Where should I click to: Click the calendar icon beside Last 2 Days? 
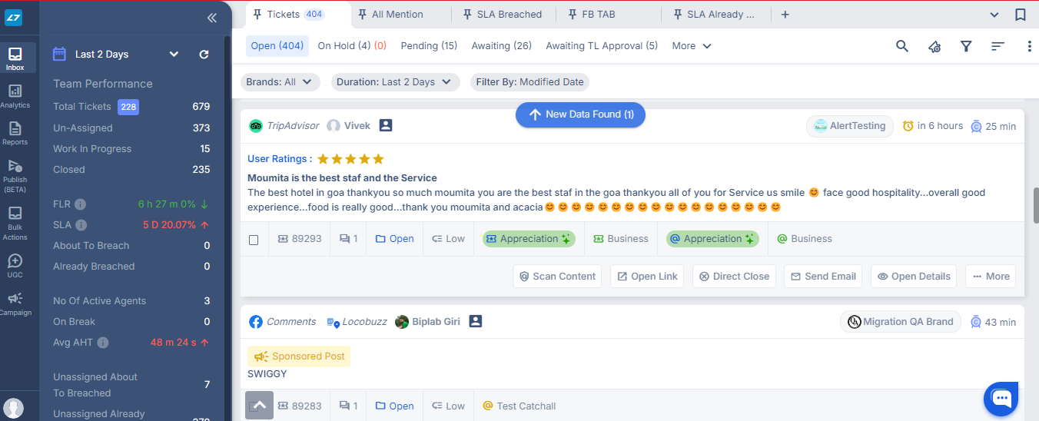pyautogui.click(x=59, y=54)
